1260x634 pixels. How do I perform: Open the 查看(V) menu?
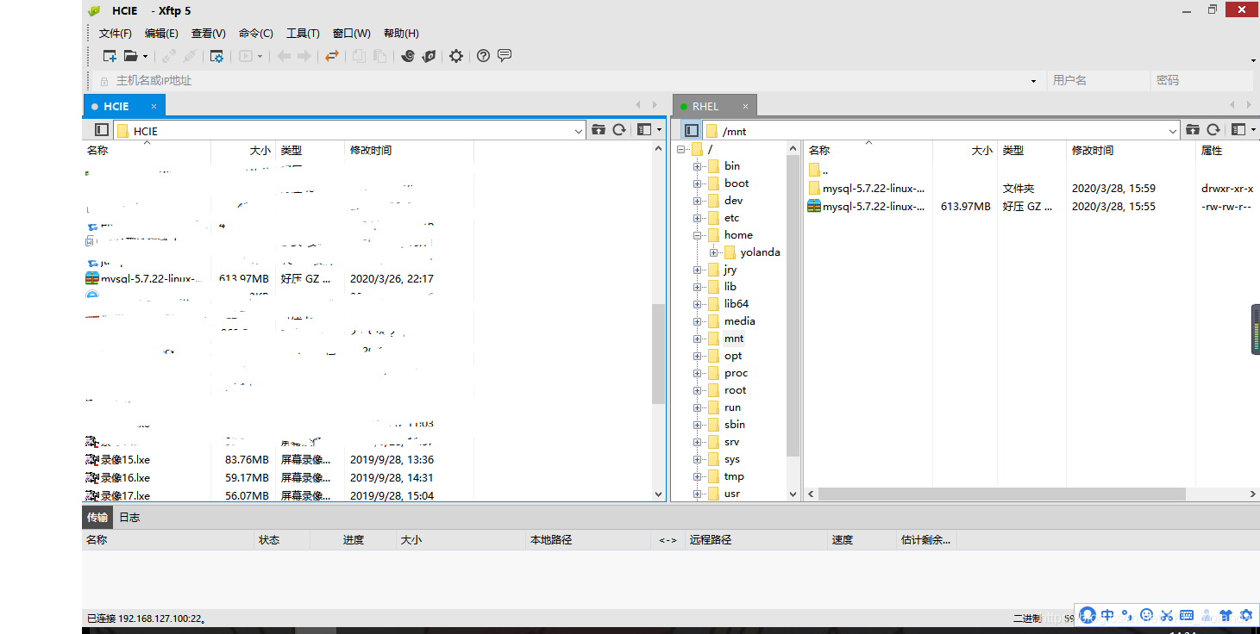209,34
